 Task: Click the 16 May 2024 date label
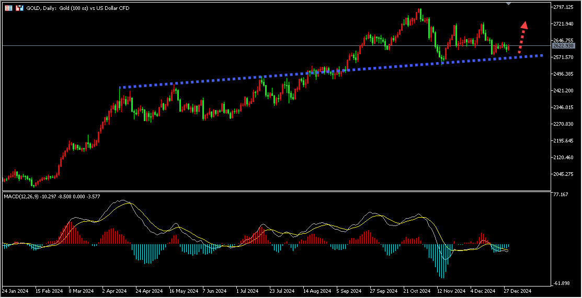click(x=183, y=290)
